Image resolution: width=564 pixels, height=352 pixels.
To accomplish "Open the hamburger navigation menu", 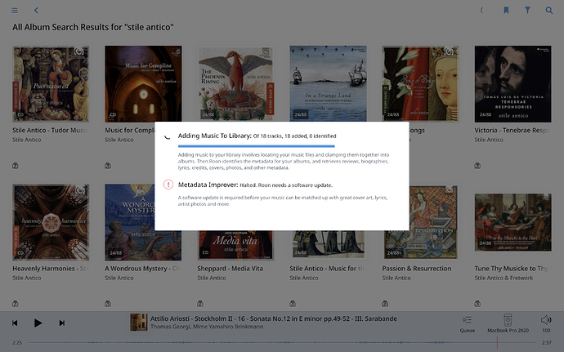I will click(x=15, y=11).
